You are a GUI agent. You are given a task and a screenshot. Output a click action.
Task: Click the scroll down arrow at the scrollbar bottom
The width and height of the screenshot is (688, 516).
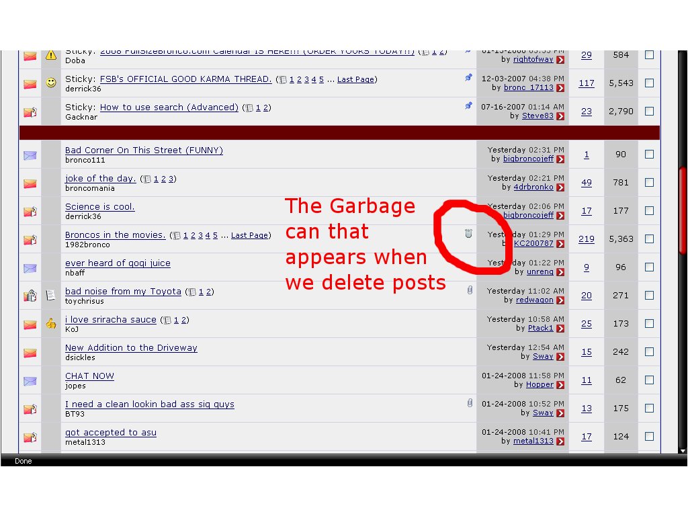tap(683, 451)
